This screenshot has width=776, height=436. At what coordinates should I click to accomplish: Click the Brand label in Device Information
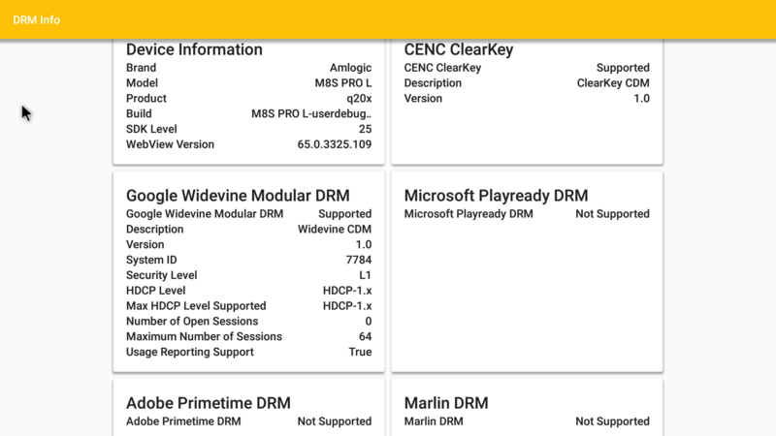pos(141,68)
